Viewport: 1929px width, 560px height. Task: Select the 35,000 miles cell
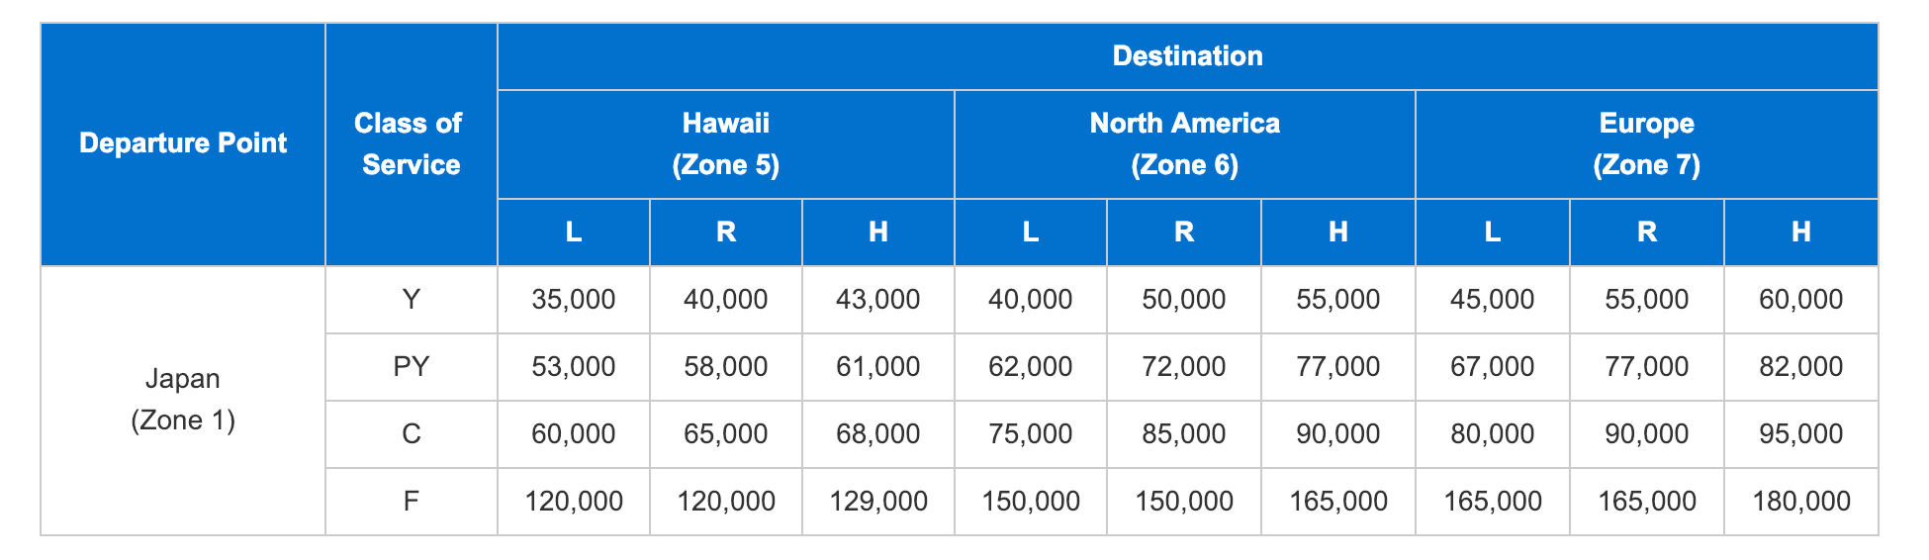coord(573,300)
